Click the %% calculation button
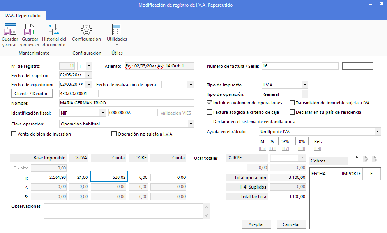This screenshot has width=387, height=233. coord(285,141)
